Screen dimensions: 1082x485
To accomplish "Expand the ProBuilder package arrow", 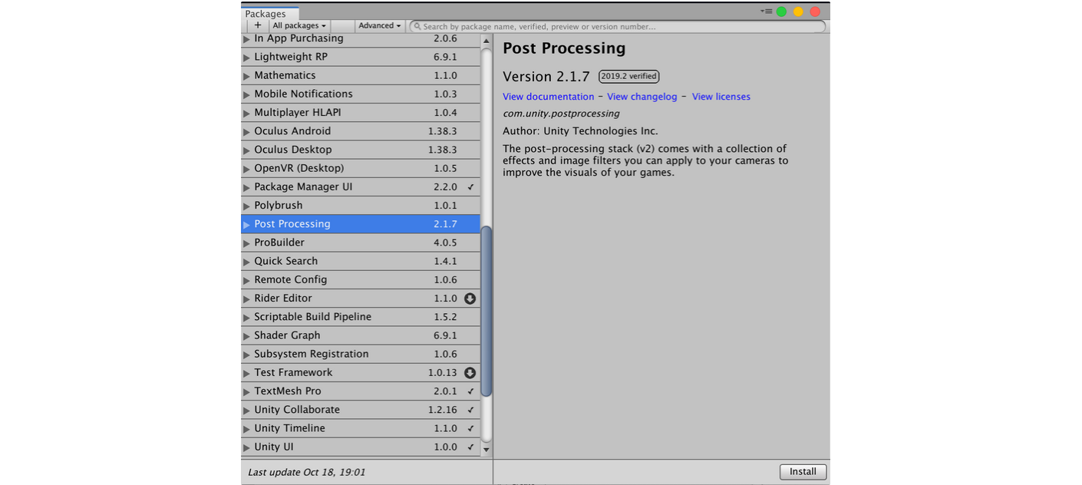I will [247, 243].
